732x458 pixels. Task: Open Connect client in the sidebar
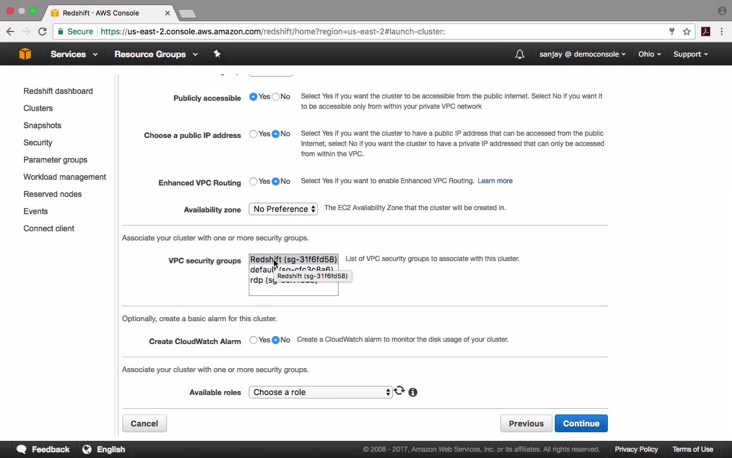tap(49, 228)
